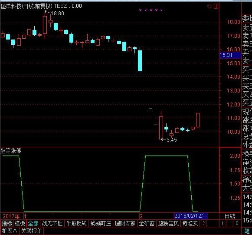Click the minus zoom button
Image resolution: width=252 pixels, height=235 pixels.
click(229, 223)
